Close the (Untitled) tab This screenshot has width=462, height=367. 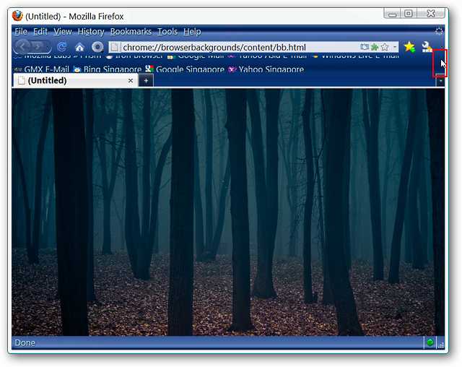coord(131,80)
